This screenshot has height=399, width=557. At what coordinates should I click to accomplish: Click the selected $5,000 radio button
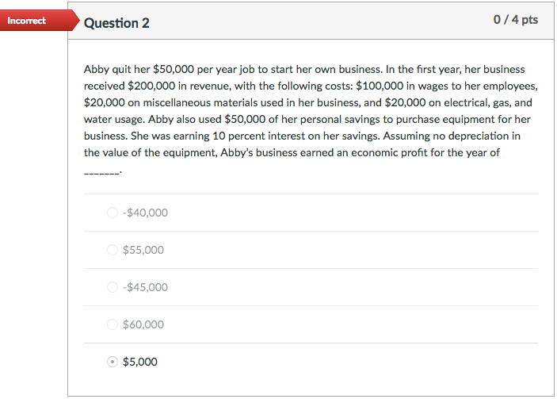point(113,362)
